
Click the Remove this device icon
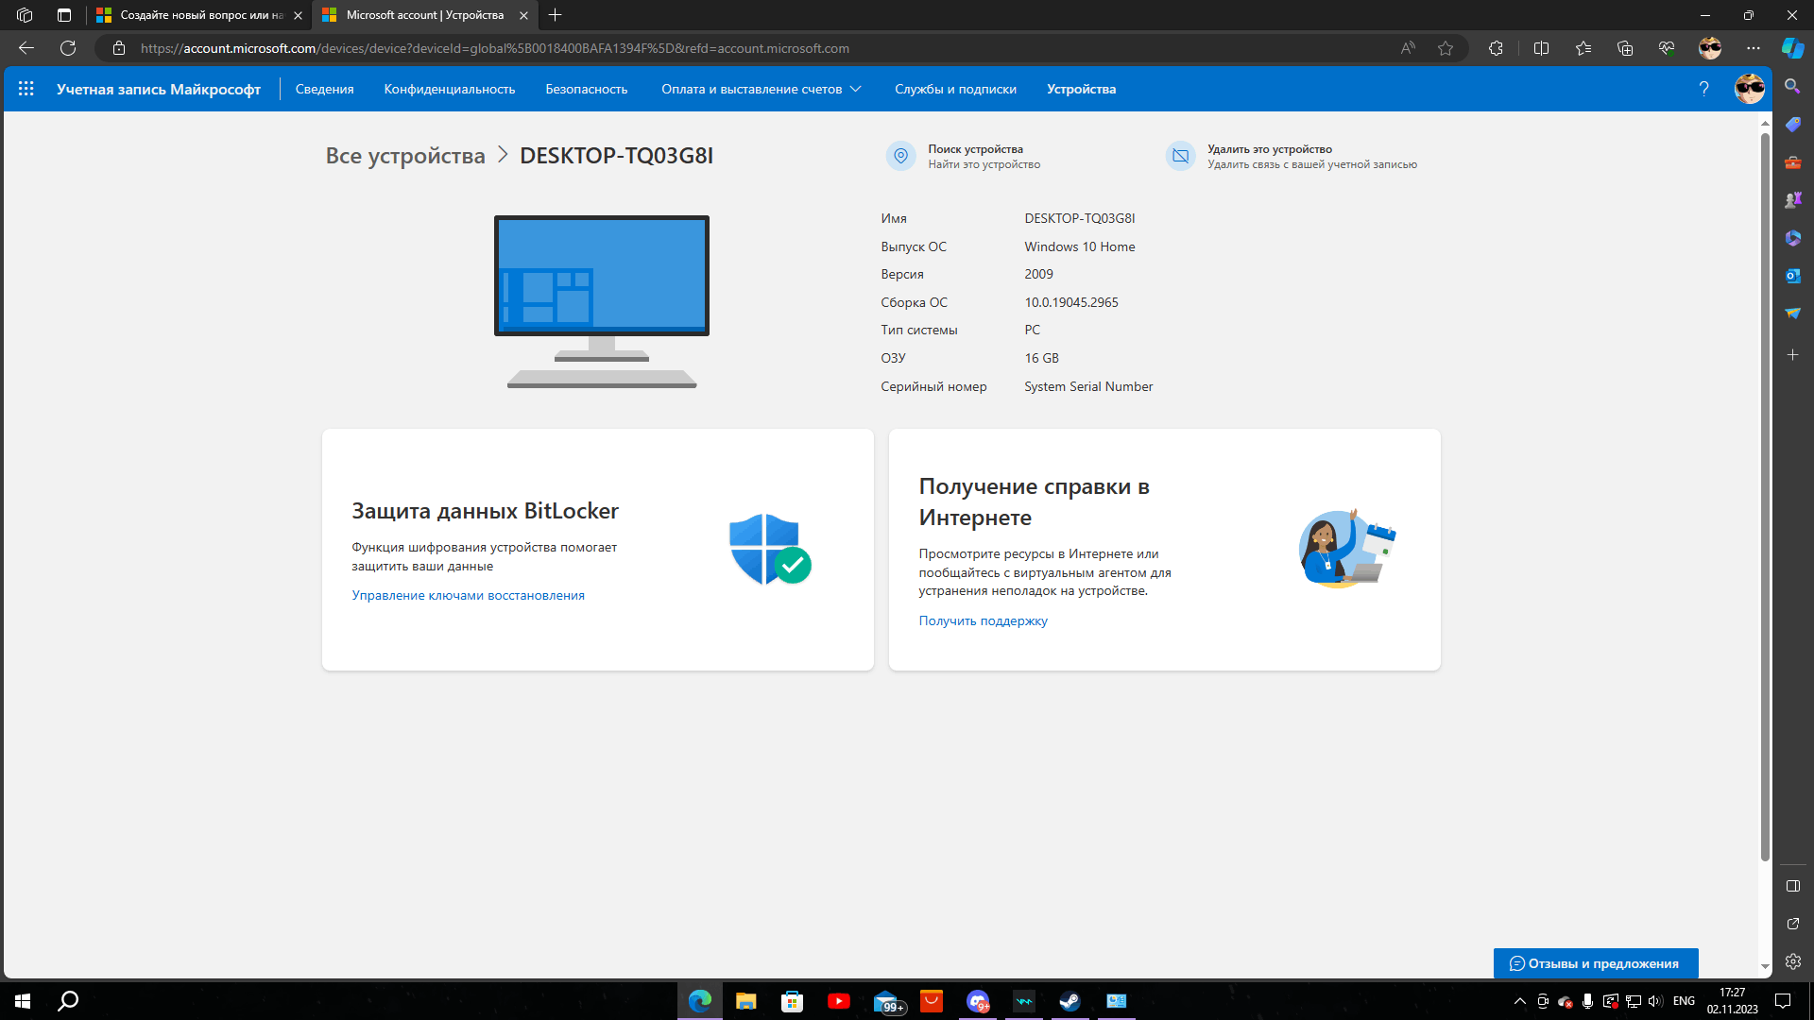[x=1180, y=156]
